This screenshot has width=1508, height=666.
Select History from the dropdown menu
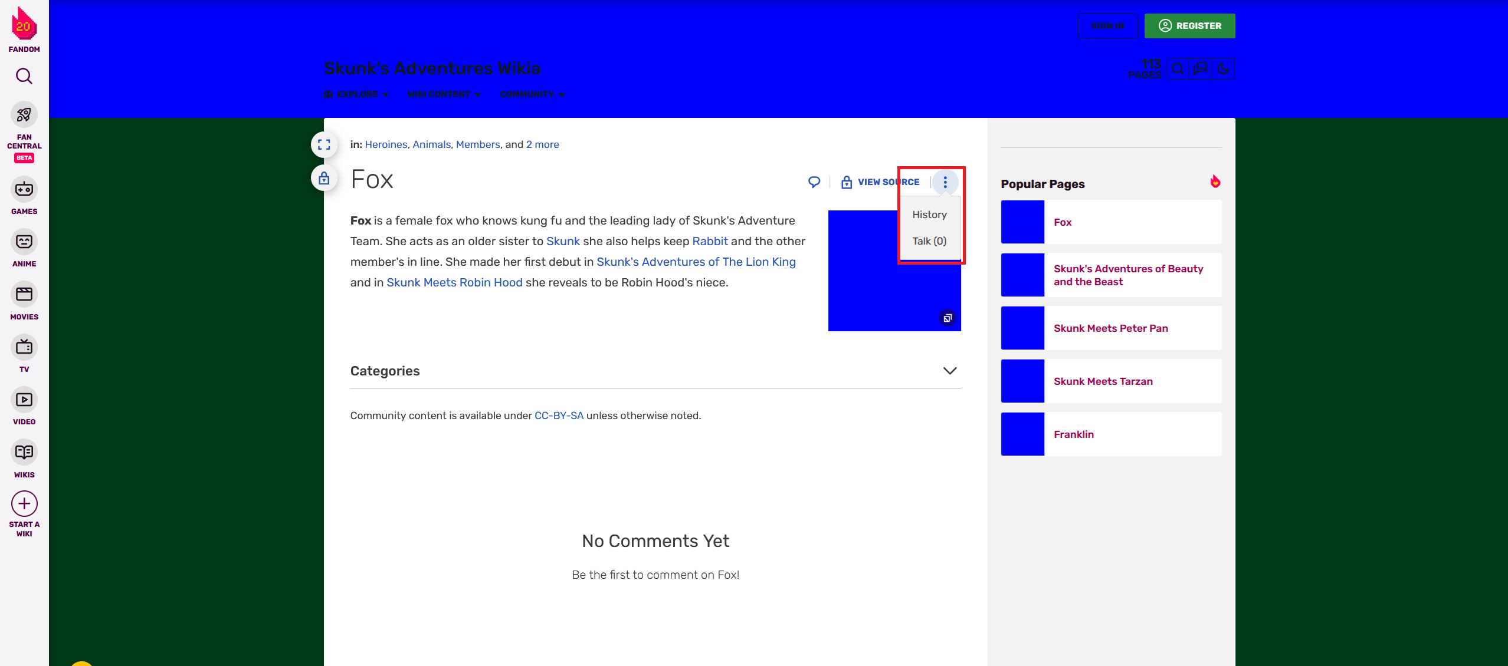pos(929,215)
